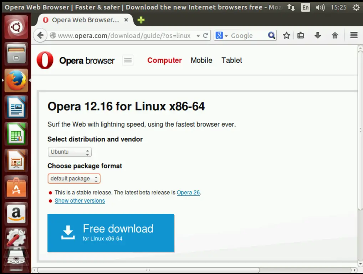Click the red Opera logo
The width and height of the screenshot is (363, 274).
click(x=45, y=60)
